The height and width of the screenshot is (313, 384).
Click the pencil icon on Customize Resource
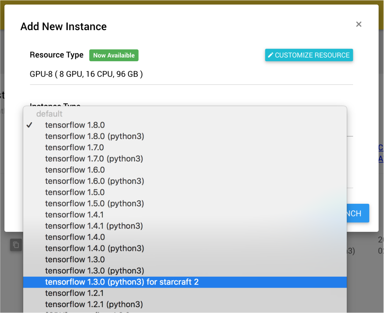270,55
